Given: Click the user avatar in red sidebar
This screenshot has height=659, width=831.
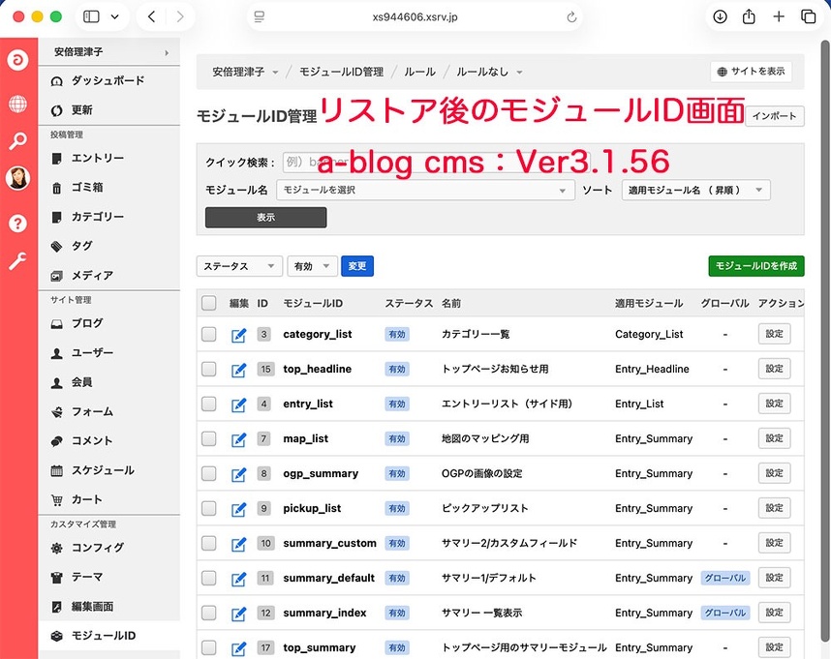Looking at the screenshot, I should click(x=17, y=178).
